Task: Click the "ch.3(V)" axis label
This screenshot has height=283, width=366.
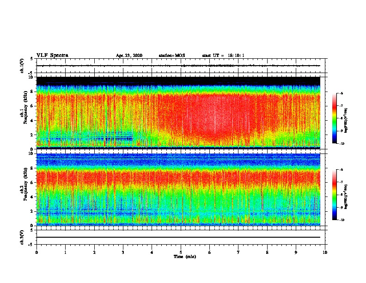Action: pos(22,237)
